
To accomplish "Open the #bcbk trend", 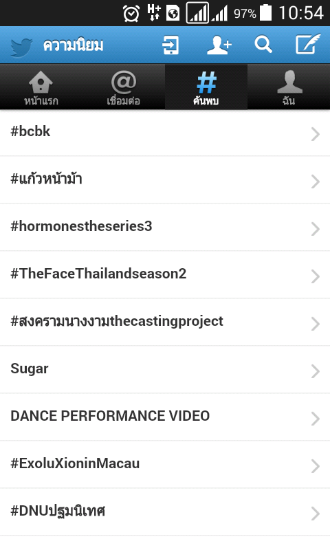I will coord(165,133).
